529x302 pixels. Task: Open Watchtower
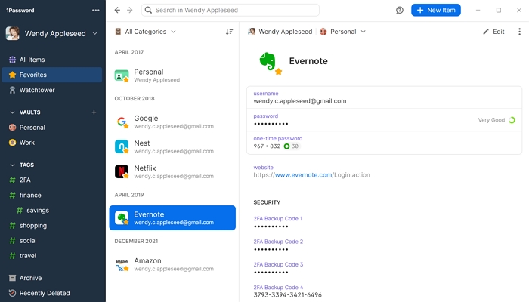52,90
